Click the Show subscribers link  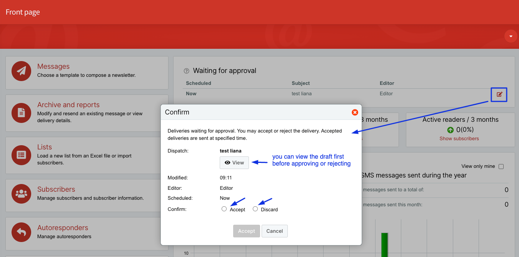(x=459, y=139)
